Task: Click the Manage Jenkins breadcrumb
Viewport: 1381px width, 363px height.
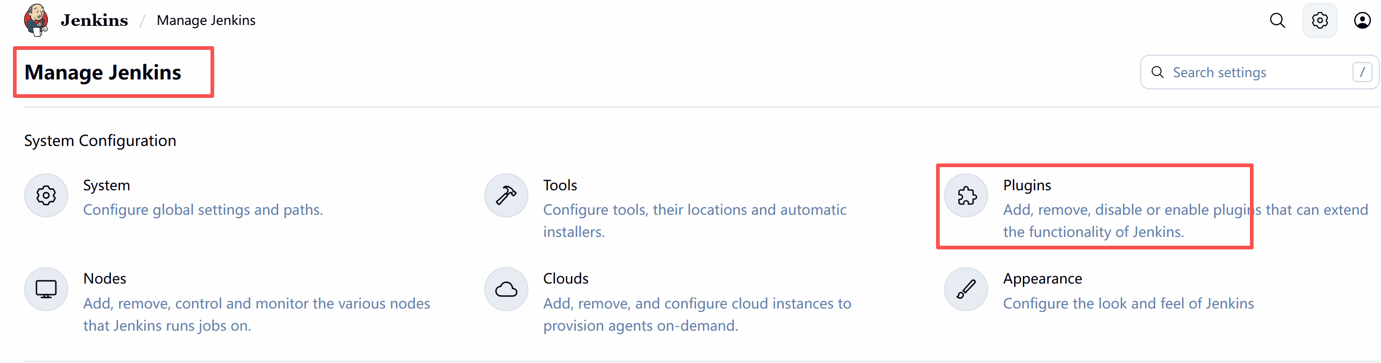Action: click(x=206, y=20)
